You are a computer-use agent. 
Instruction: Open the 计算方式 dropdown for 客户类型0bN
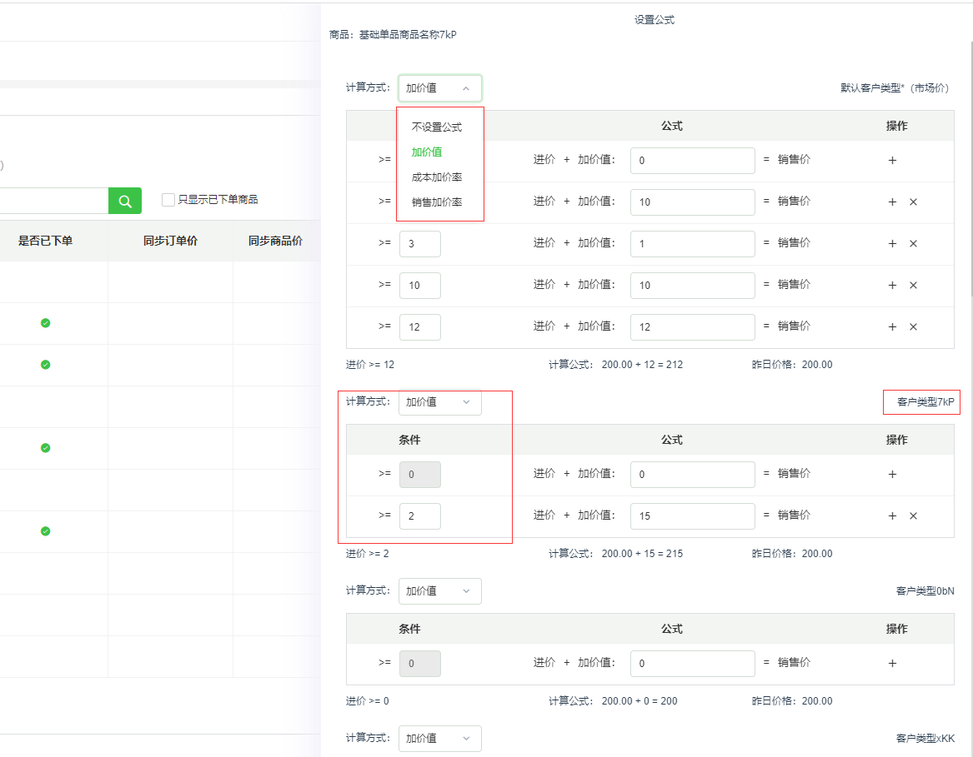pos(439,590)
